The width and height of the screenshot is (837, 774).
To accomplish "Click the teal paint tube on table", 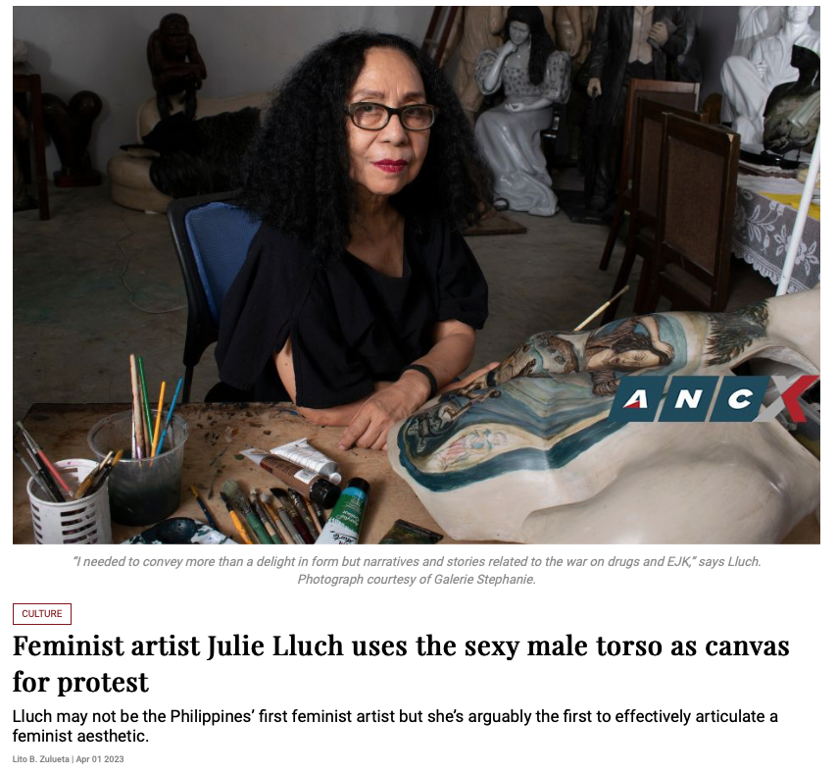I will point(342,511).
